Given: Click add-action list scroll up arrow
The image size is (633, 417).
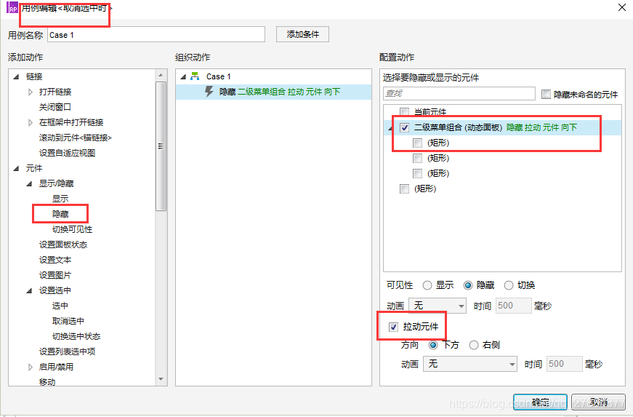Looking at the screenshot, I should (161, 75).
